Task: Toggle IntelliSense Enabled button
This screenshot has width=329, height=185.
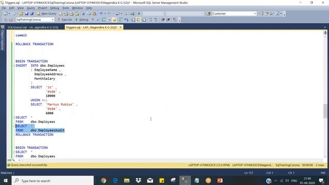Action: pos(114,20)
